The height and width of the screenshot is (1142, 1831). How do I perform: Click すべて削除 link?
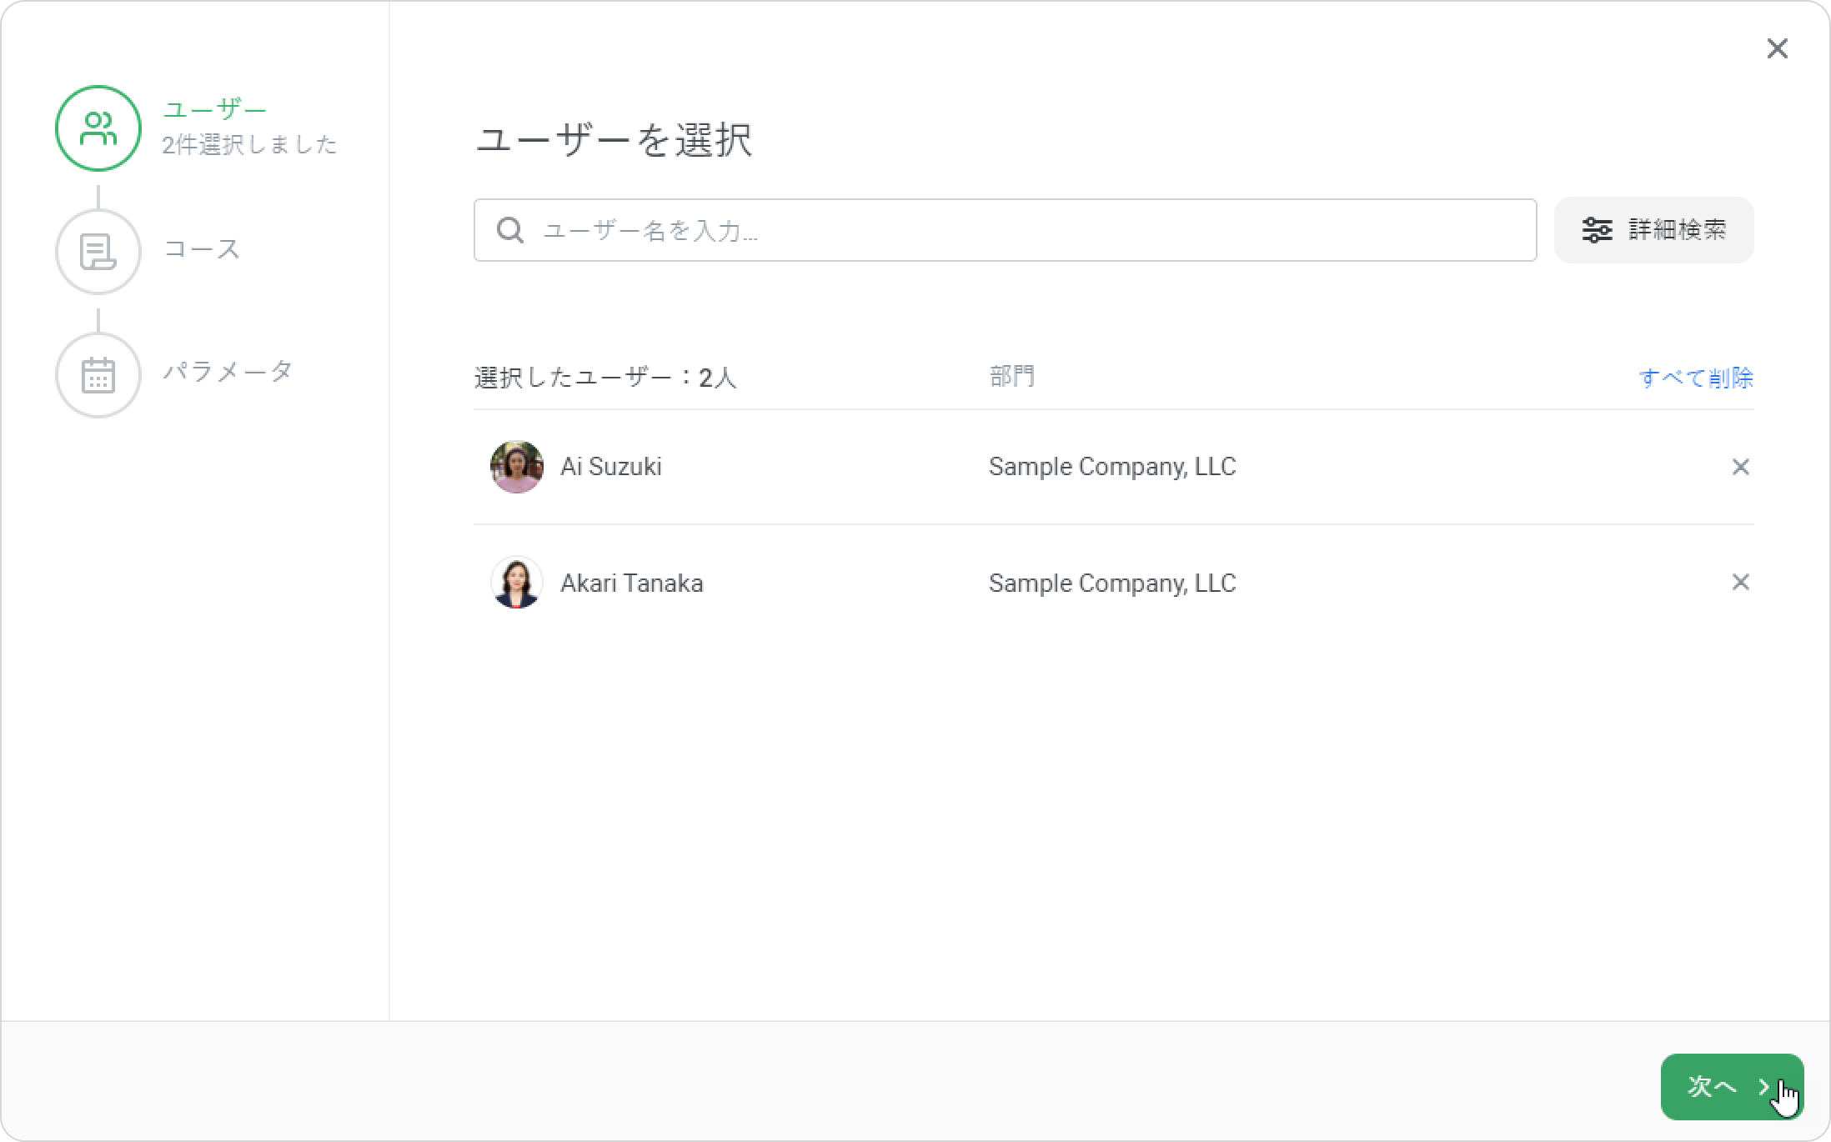1695,378
